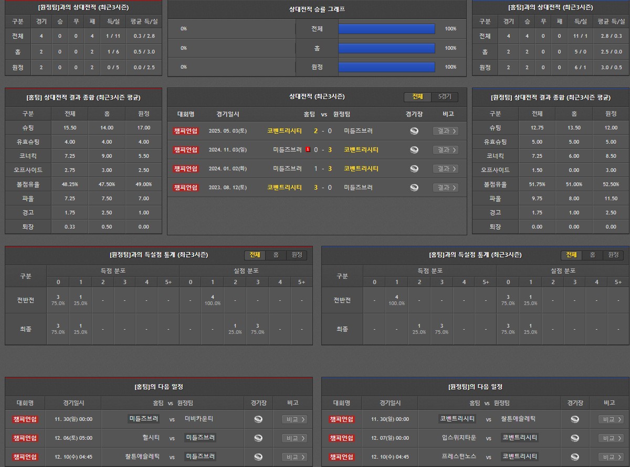Open 결과 for 2025. 05. 03 match
Image resolution: width=630 pixels, height=467 pixels.
pyautogui.click(x=445, y=131)
